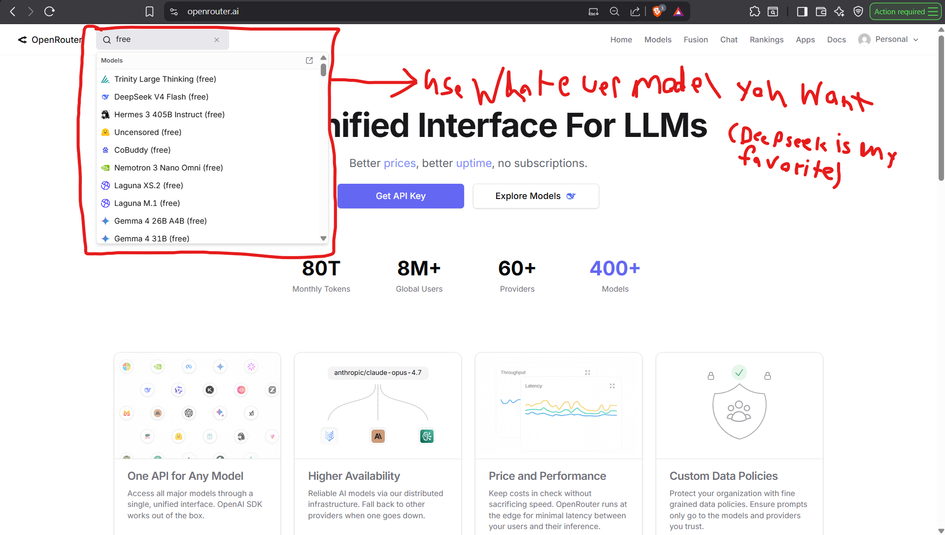
Task: Click the search results scrollbar thumb
Action: pos(323,69)
